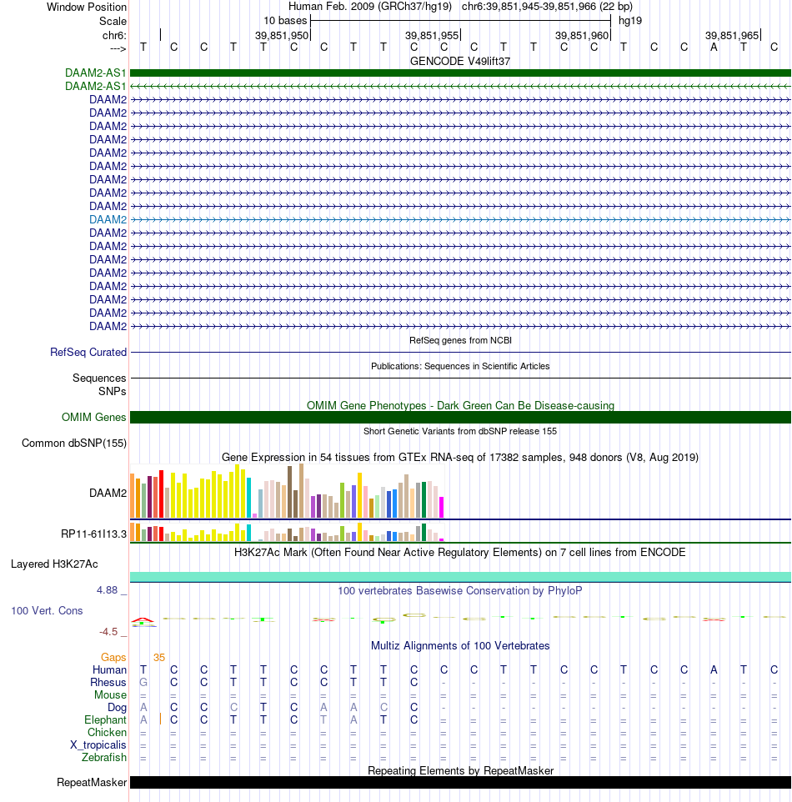This screenshot has width=792, height=802.
Task: Click the Human alignment row label
Action: click(x=109, y=670)
